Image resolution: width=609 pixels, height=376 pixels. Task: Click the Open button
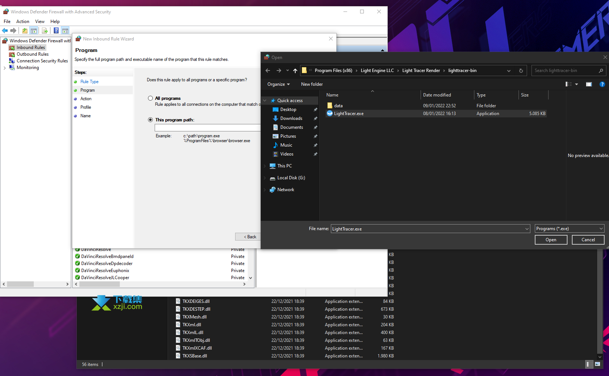pyautogui.click(x=551, y=240)
